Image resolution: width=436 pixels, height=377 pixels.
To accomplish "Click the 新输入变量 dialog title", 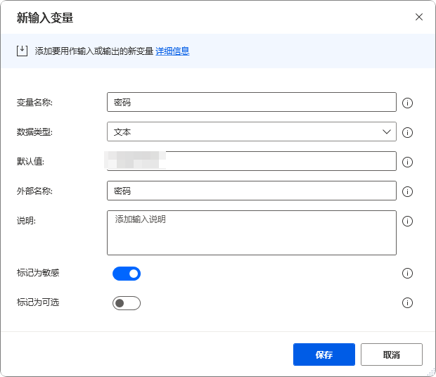I will (45, 18).
